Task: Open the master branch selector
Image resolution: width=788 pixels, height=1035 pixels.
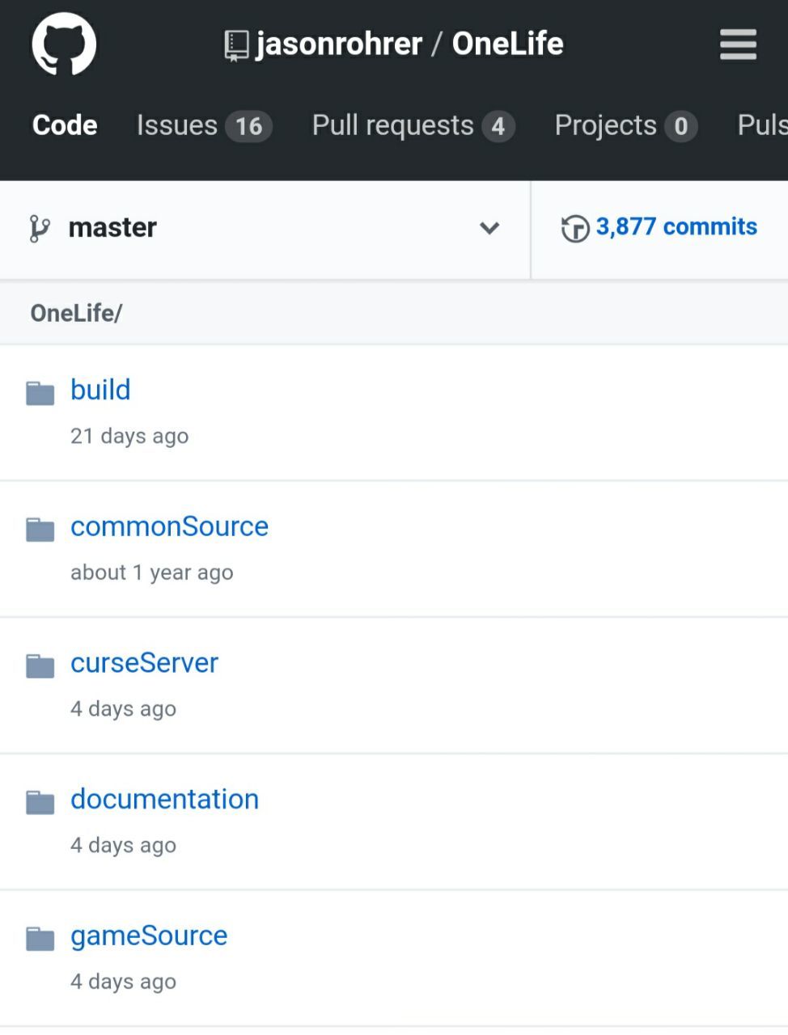Action: pos(265,230)
